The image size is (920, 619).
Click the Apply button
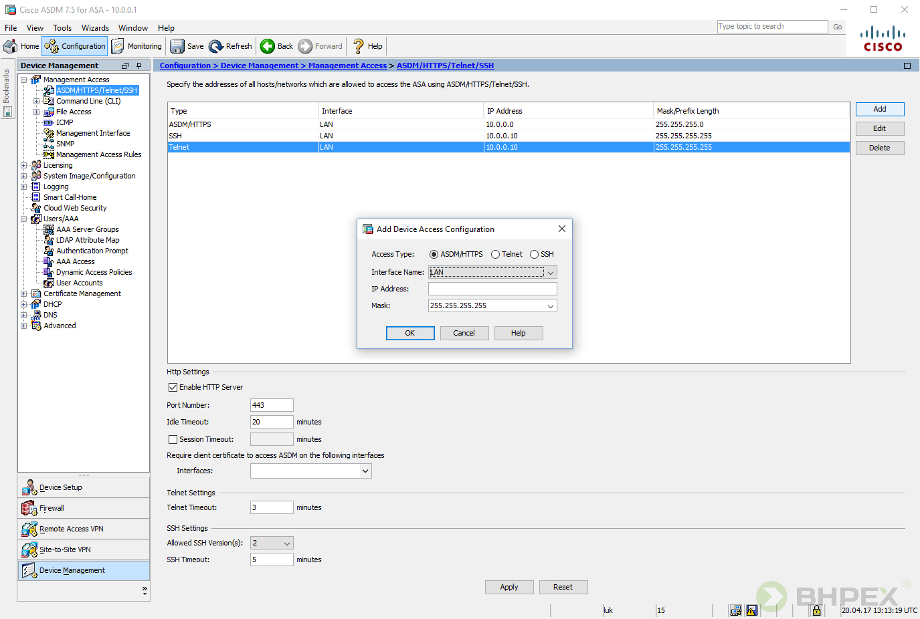509,587
